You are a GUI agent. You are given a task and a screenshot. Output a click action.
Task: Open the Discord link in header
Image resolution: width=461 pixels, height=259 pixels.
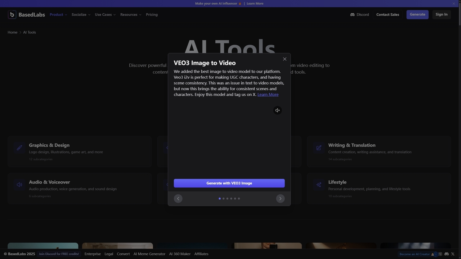(x=359, y=15)
